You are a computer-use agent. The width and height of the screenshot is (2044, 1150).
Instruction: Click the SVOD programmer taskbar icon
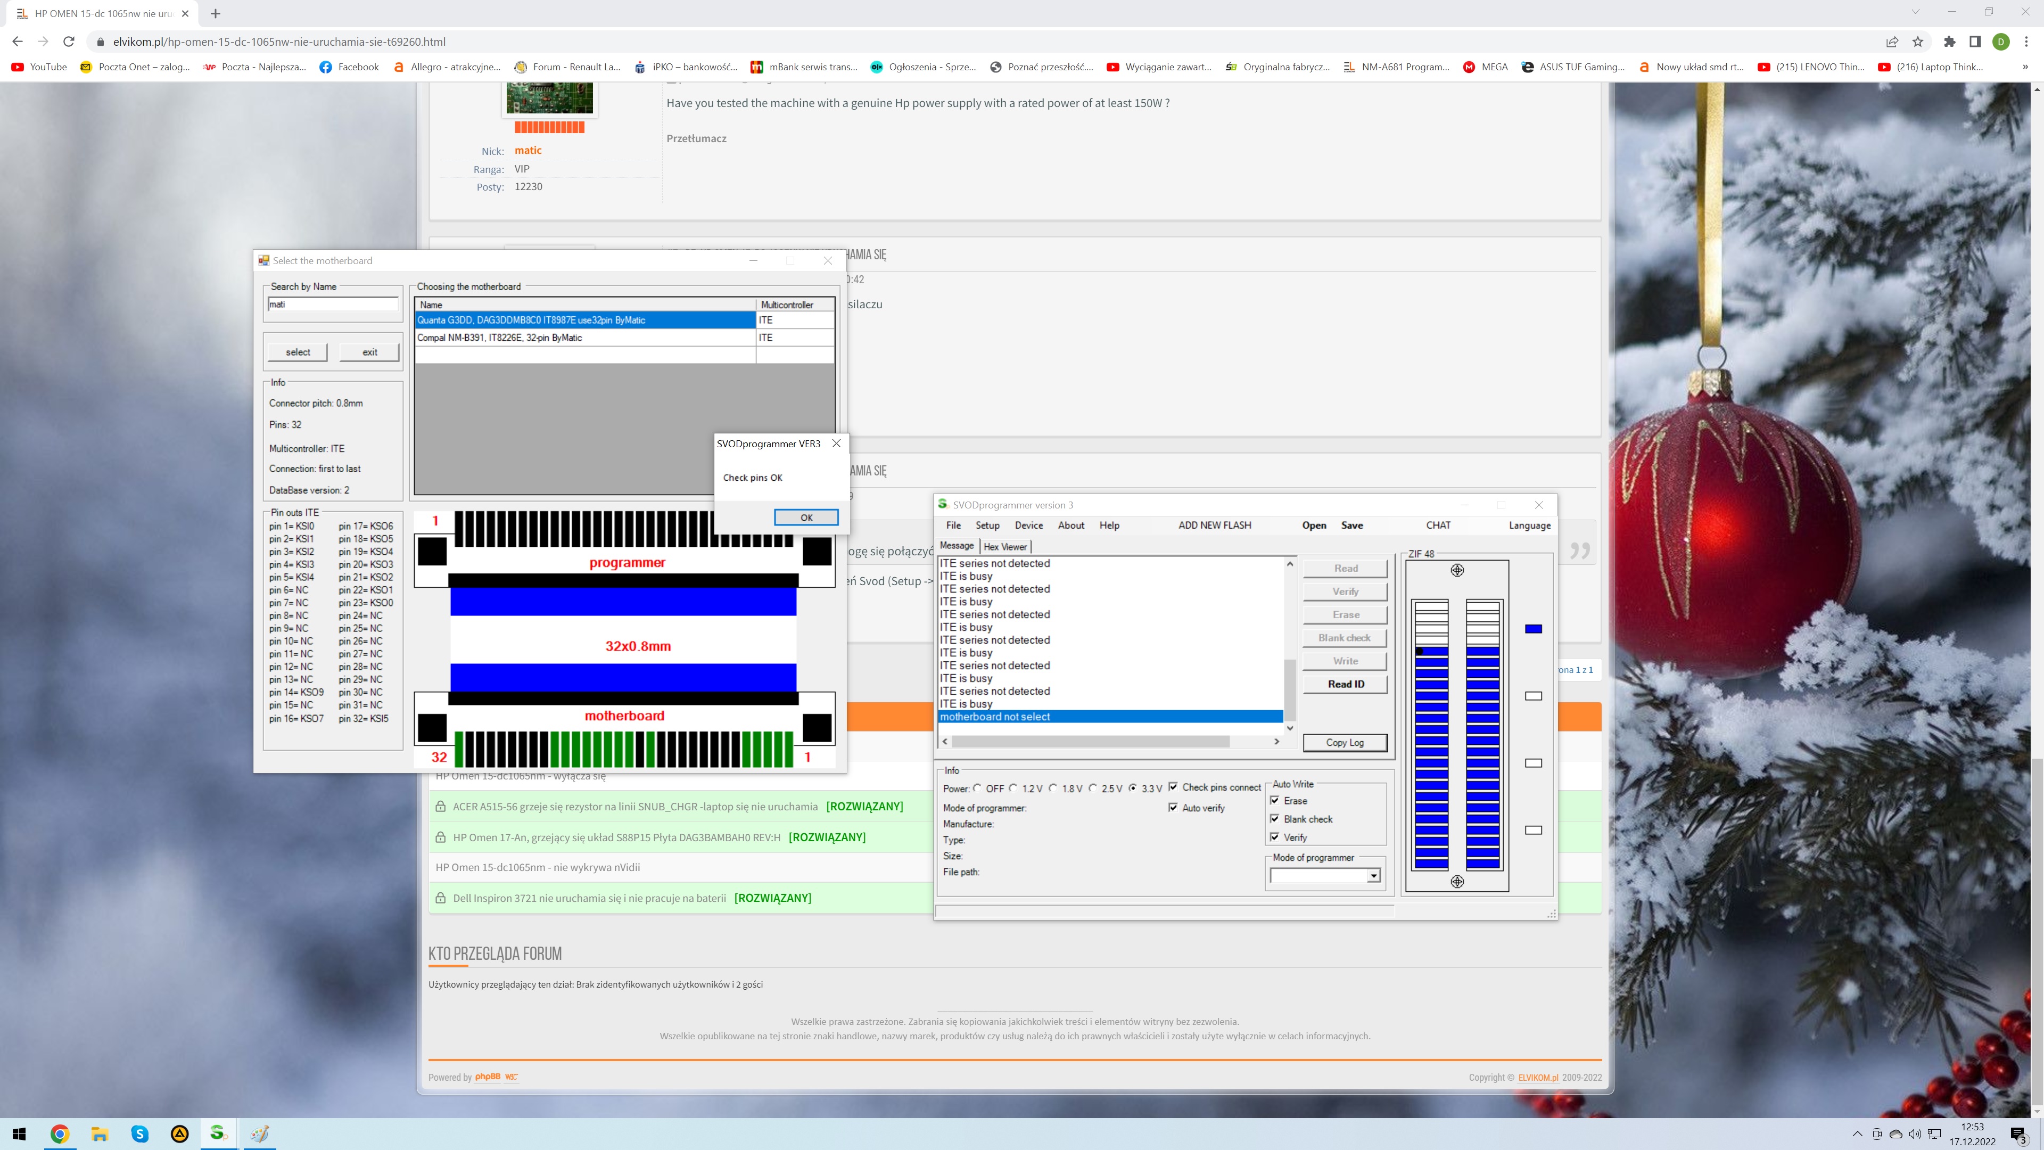[218, 1133]
